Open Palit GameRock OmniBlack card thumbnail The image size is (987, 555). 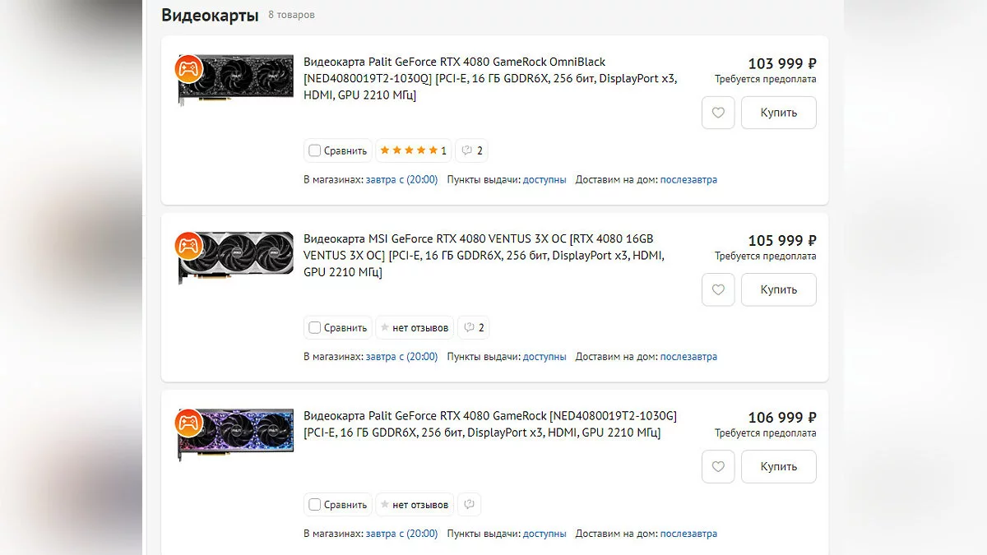pyautogui.click(x=235, y=79)
